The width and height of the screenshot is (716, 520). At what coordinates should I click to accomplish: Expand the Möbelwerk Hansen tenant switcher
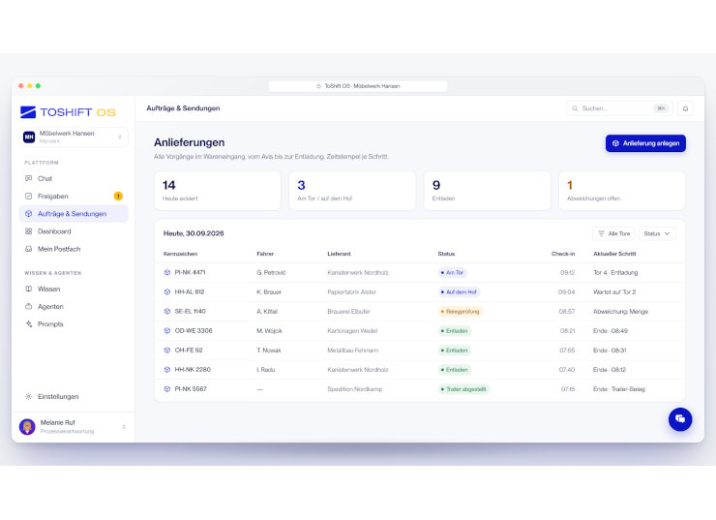(x=74, y=137)
